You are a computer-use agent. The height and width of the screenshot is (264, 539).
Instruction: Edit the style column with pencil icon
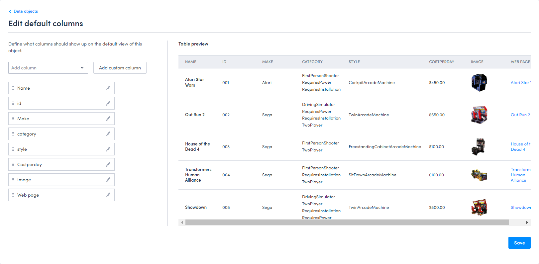pyautogui.click(x=108, y=149)
